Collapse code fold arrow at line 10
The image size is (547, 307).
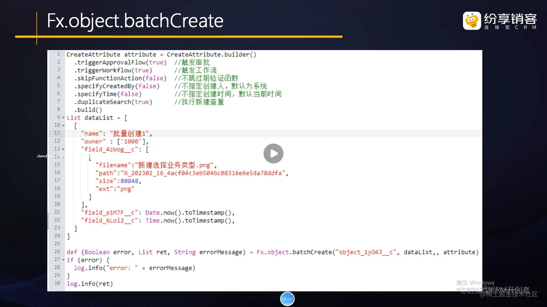[63, 126]
